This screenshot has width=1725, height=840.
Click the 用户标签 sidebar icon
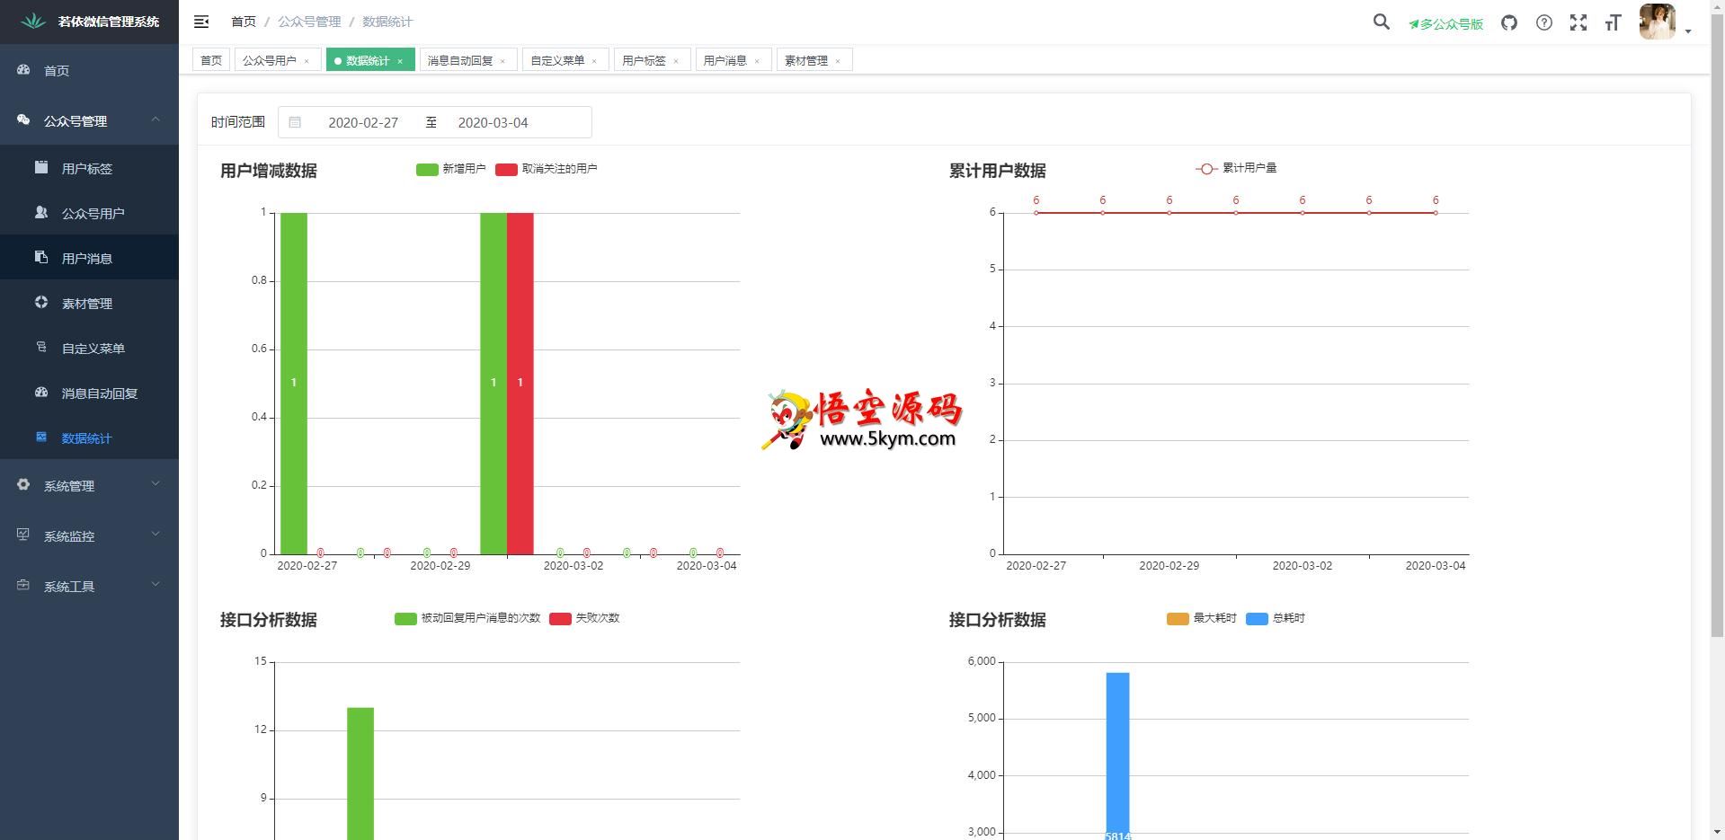(x=41, y=168)
